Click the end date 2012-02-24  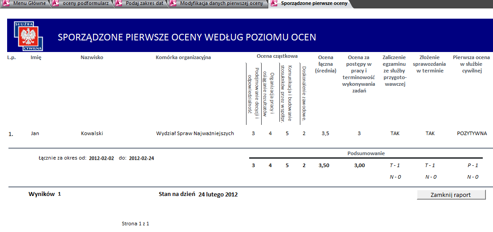(141, 158)
